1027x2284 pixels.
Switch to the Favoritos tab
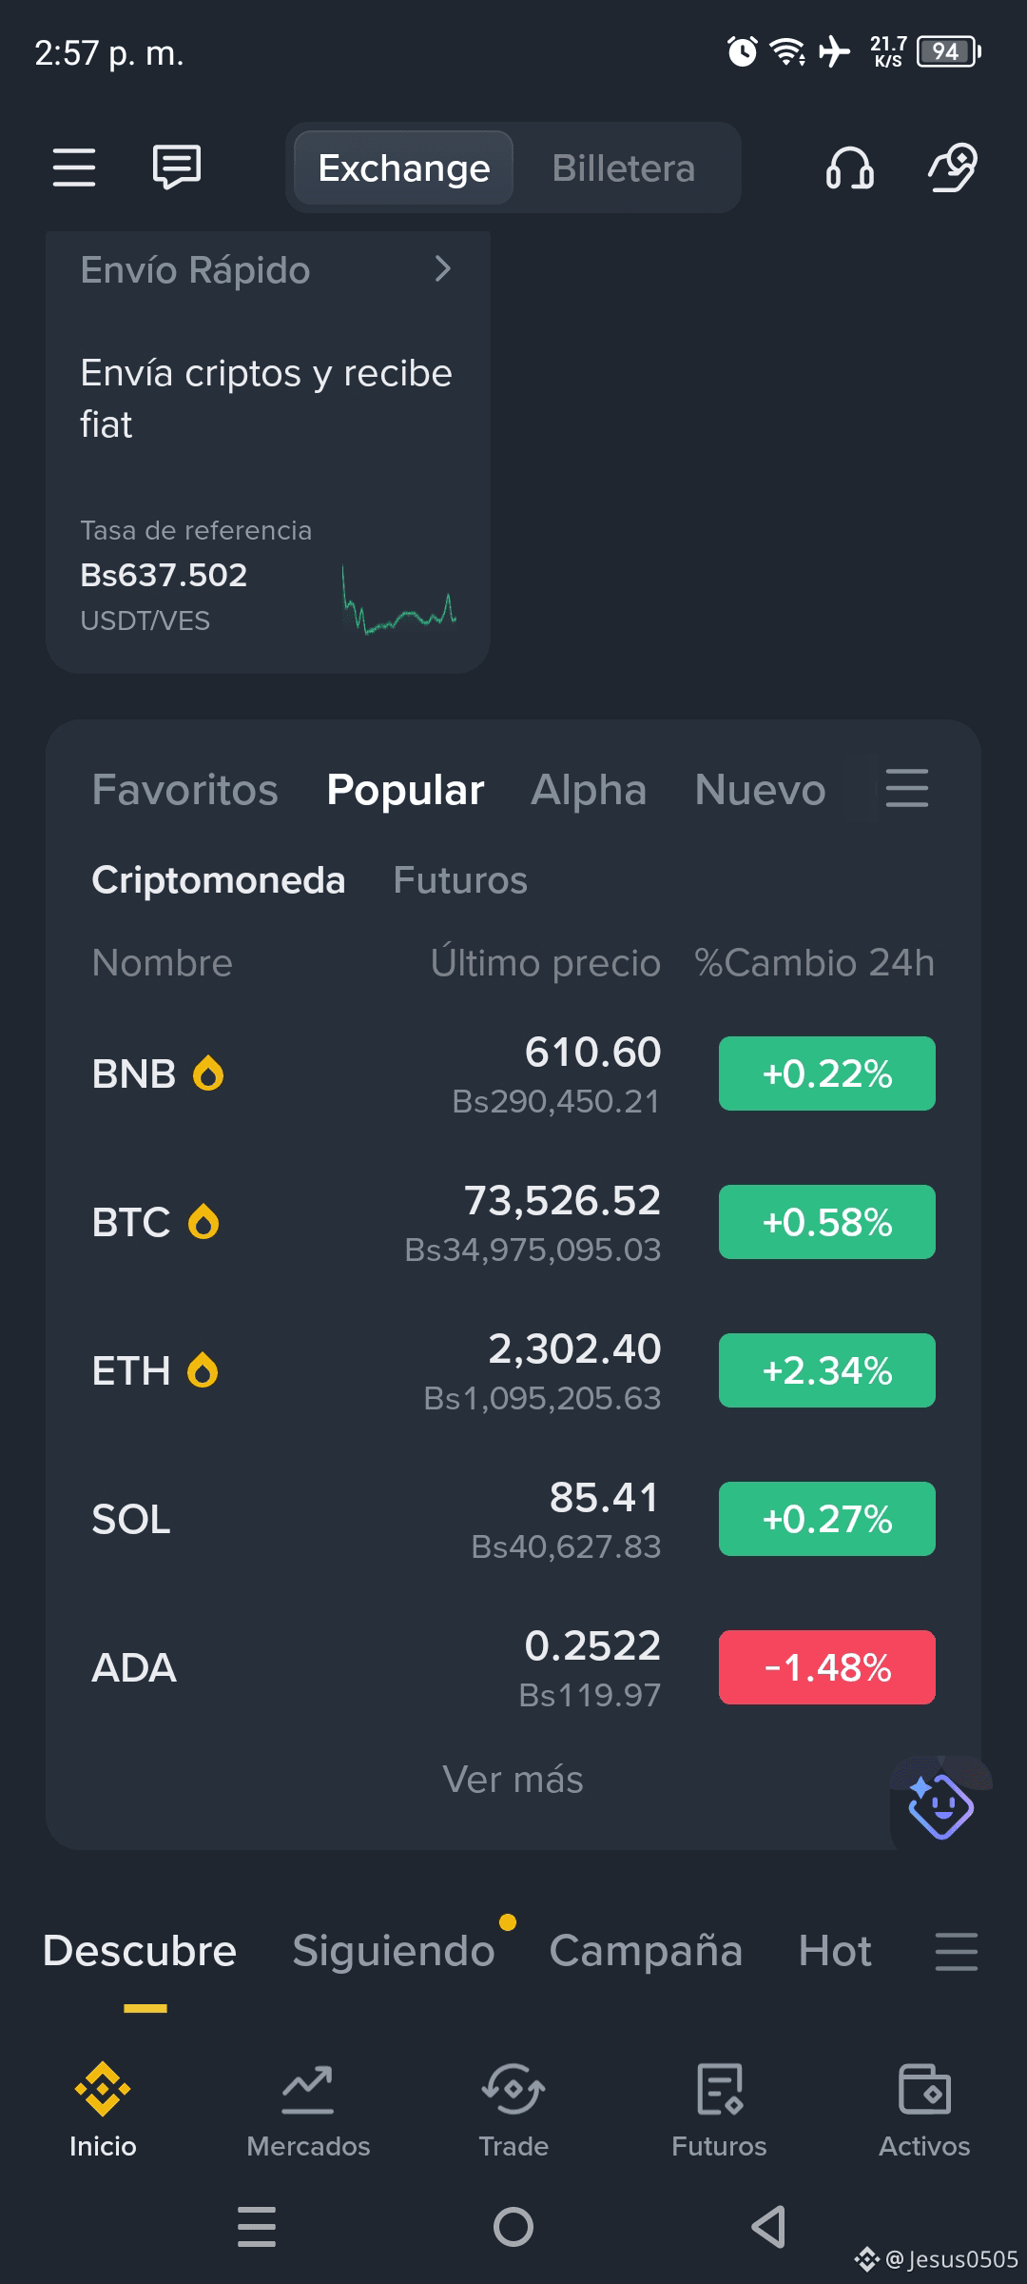tap(185, 790)
